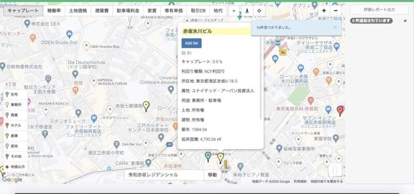This screenshot has height=194, width=414.
Task: Open the 土地価格 tab
Action: click(x=78, y=11)
